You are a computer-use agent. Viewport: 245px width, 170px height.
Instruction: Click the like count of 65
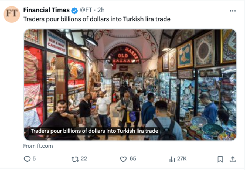[133, 159]
